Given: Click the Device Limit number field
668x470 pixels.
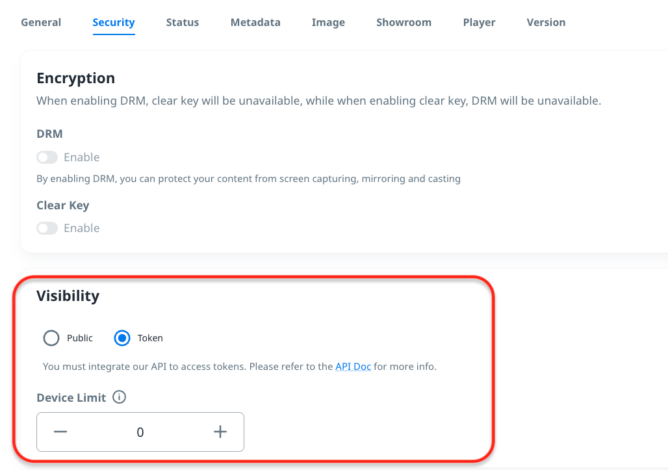Looking at the screenshot, I should [140, 432].
